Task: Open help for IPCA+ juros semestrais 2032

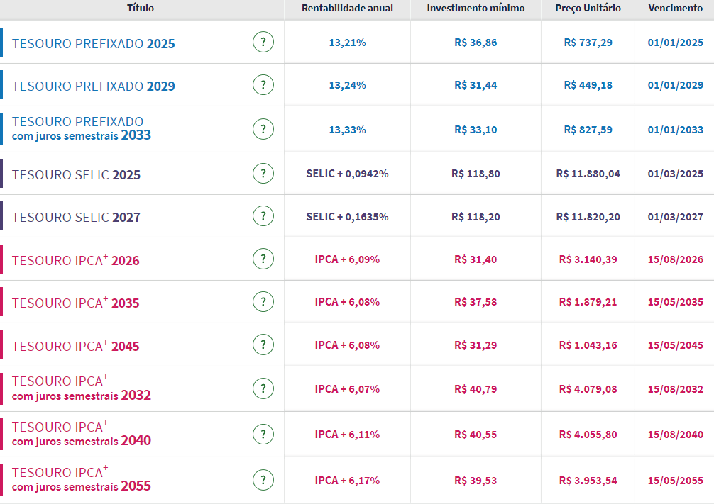Action: pyautogui.click(x=263, y=389)
